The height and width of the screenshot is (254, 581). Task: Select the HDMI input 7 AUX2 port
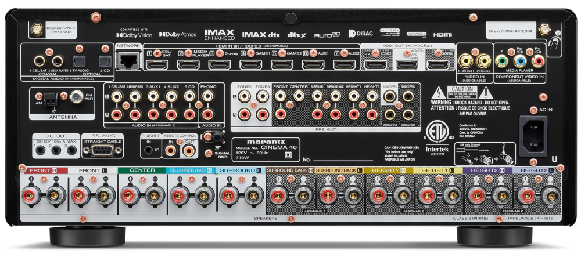coord(344,65)
